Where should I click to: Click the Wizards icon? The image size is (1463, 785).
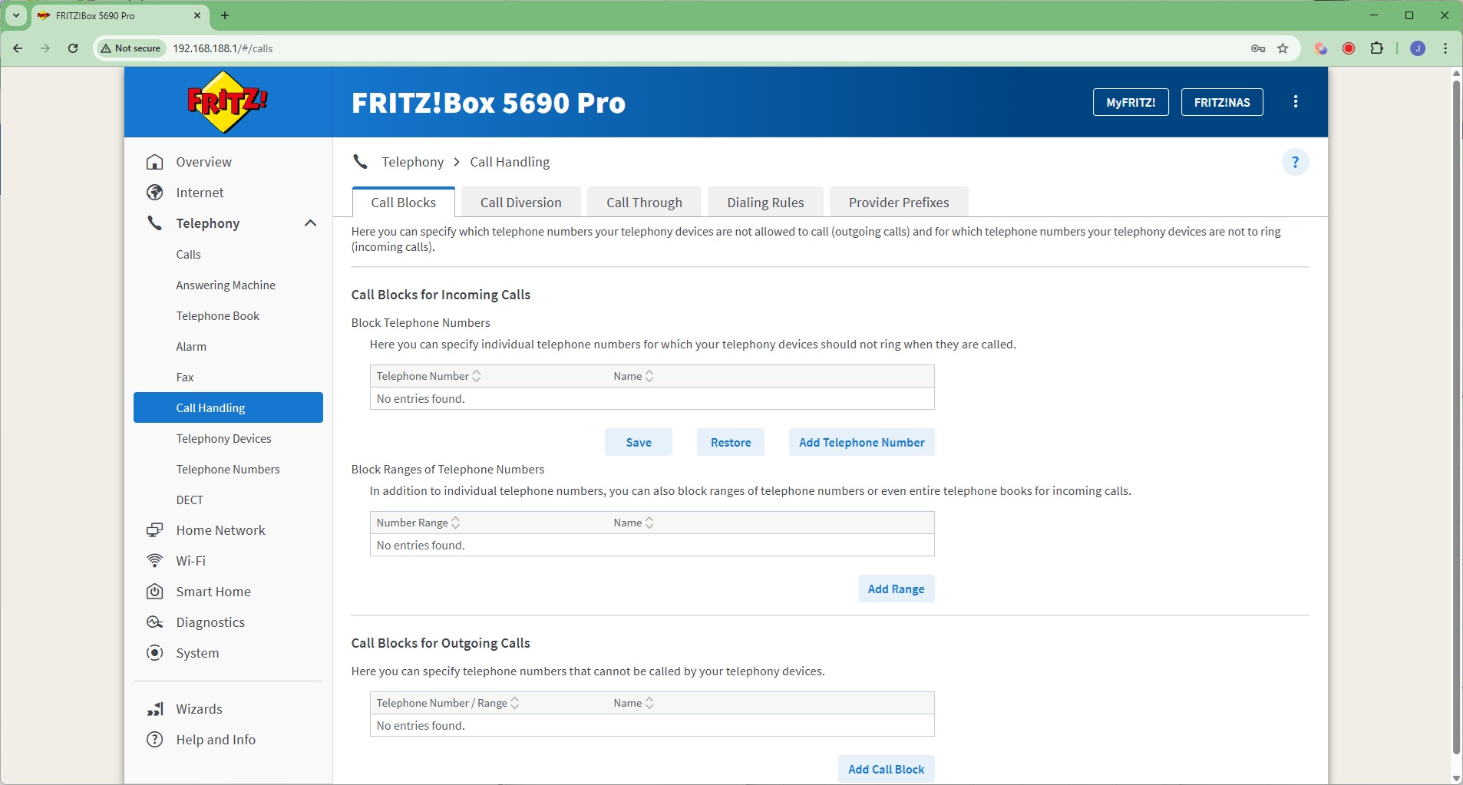point(155,709)
